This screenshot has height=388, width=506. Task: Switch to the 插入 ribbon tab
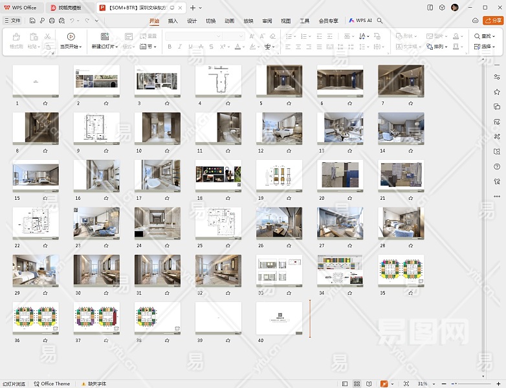tap(173, 21)
